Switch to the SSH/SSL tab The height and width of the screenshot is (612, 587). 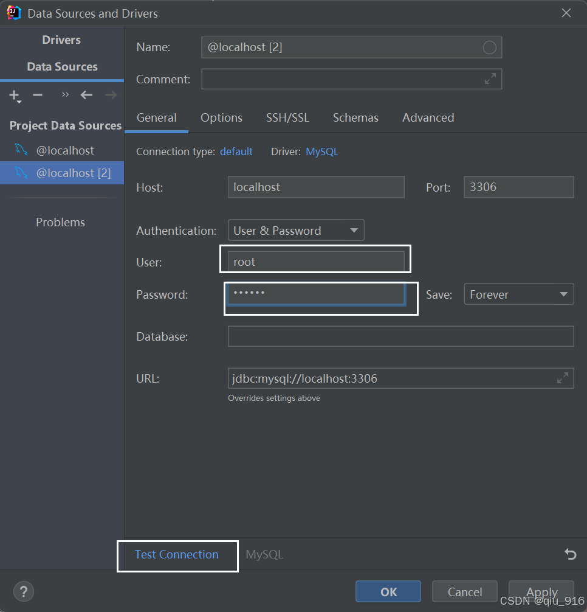[287, 117]
